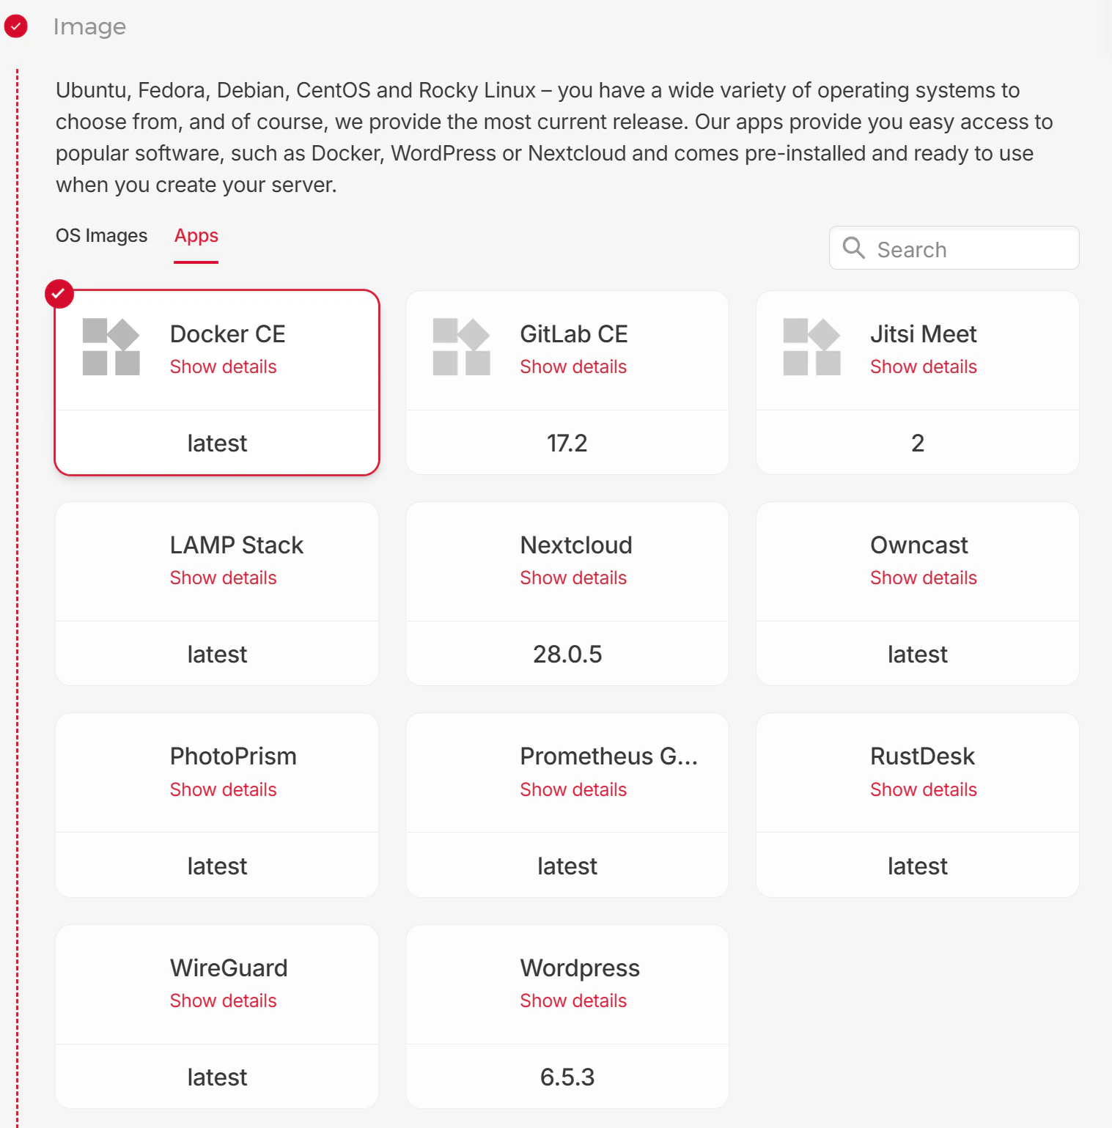Click the LAMP Stack title text
This screenshot has width=1112, height=1128.
point(237,545)
